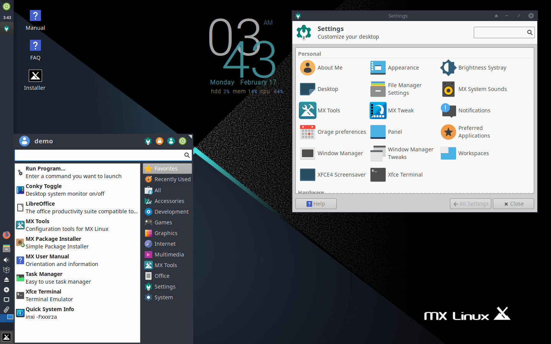Image resolution: width=551 pixels, height=344 pixels.
Task: Select Internet category
Action: [167, 243]
